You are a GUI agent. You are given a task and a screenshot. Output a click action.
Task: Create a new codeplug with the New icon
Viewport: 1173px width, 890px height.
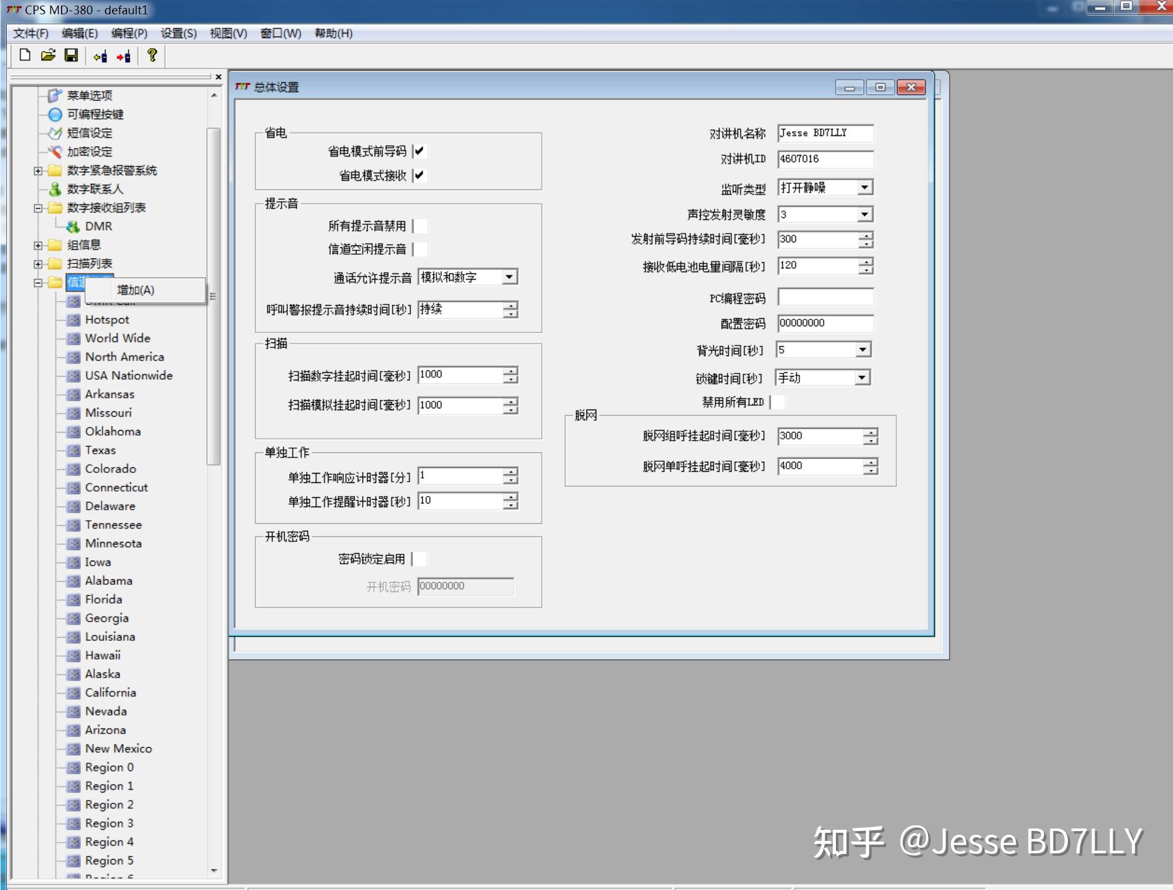tap(24, 56)
